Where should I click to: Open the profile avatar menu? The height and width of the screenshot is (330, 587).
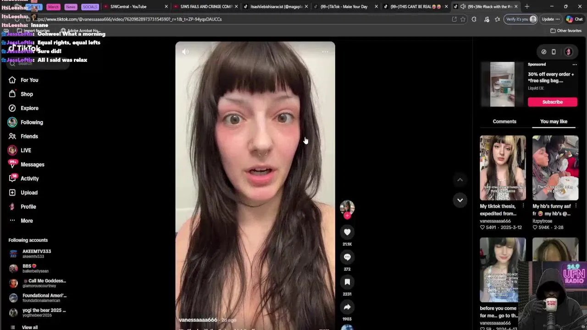[x=568, y=52]
